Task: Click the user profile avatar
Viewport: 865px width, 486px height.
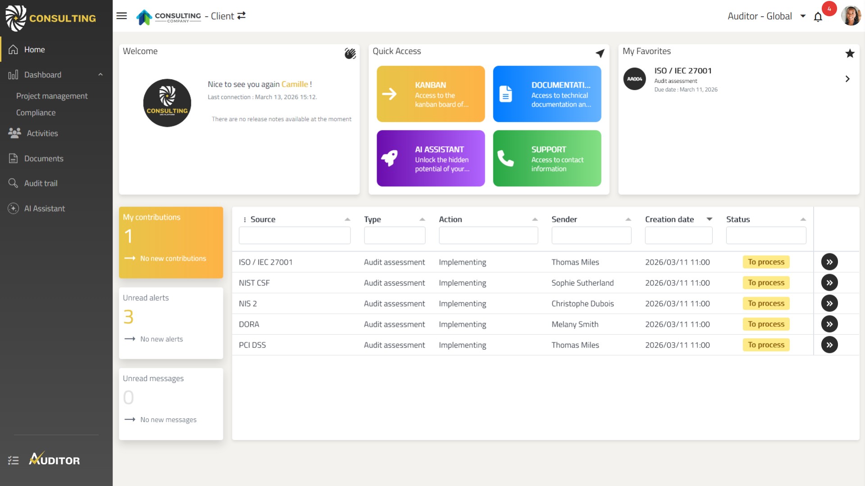Action: tap(851, 16)
